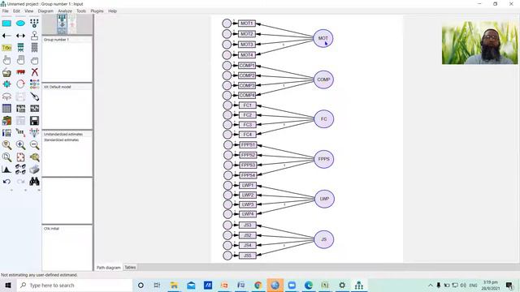This screenshot has width=520, height=292.
Task: Click the undo arrow tool
Action: click(x=6, y=182)
